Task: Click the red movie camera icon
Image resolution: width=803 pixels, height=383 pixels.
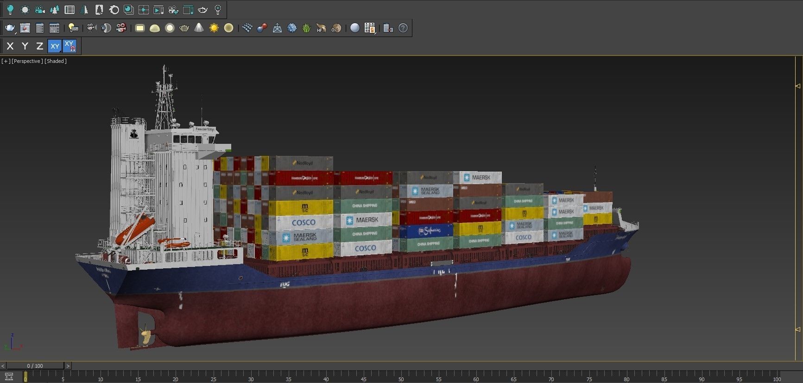Action: click(121, 28)
